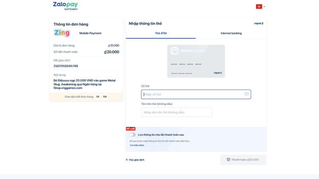The height and width of the screenshot is (179, 319).
Task: Click transaction code 2507055045749
Action: (66, 66)
